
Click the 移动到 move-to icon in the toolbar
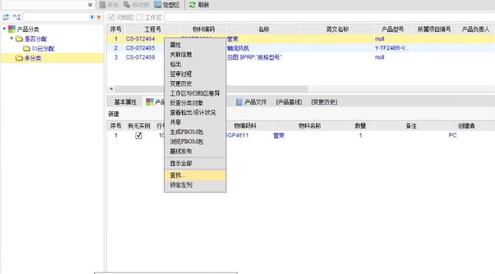pos(127,5)
